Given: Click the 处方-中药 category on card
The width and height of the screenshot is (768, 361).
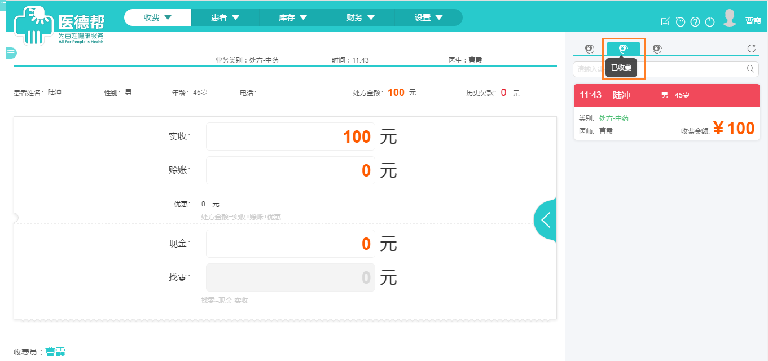Looking at the screenshot, I should tap(614, 118).
